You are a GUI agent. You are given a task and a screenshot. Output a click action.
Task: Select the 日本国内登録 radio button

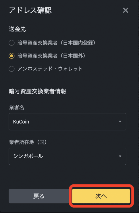[12, 43]
